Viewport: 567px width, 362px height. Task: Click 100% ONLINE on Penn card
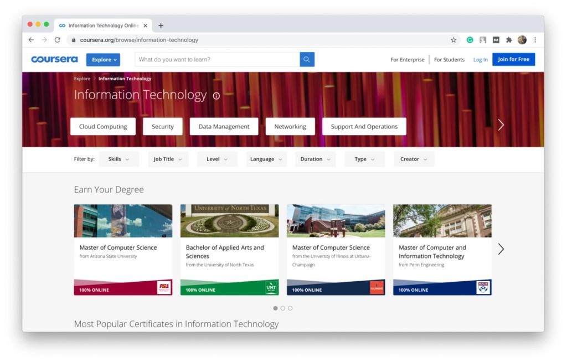413,290
